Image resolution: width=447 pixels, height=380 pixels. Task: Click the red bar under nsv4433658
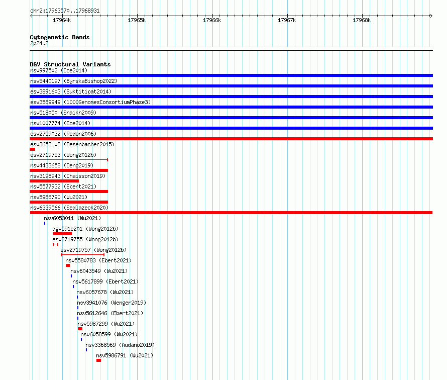pos(69,170)
